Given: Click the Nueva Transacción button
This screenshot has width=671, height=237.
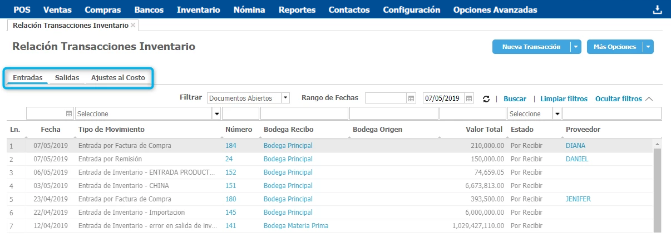Looking at the screenshot, I should pyautogui.click(x=531, y=47).
